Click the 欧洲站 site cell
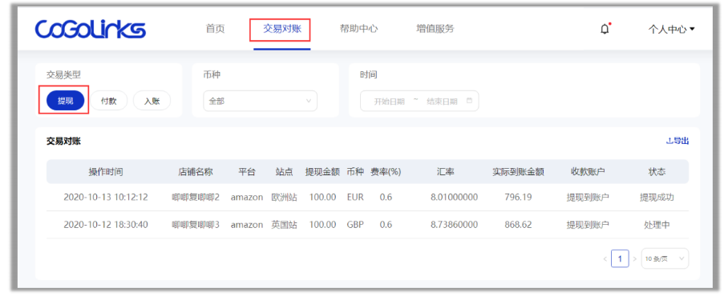Screen dimensions: 724x300 [x=284, y=198]
